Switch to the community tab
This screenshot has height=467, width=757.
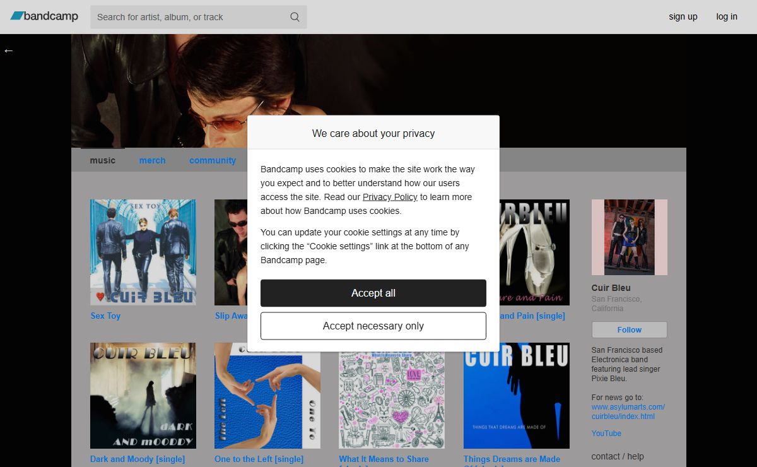coord(213,160)
